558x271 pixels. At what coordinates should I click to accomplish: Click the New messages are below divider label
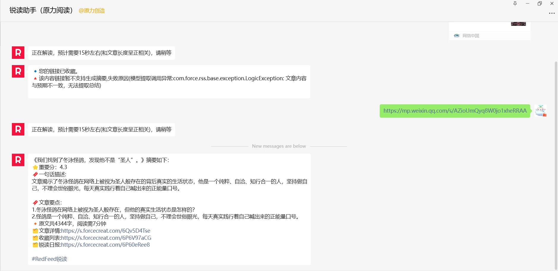pyautogui.click(x=279, y=146)
